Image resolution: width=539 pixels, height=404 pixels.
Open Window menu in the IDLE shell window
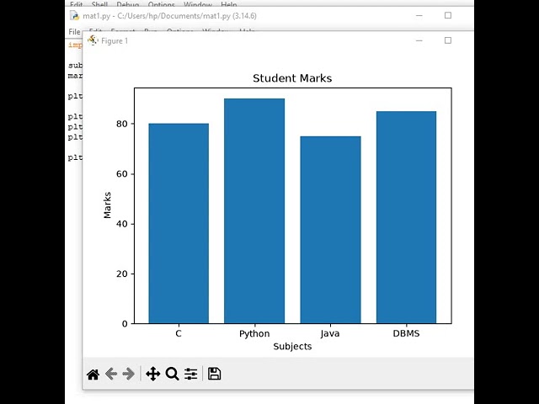[x=198, y=4]
